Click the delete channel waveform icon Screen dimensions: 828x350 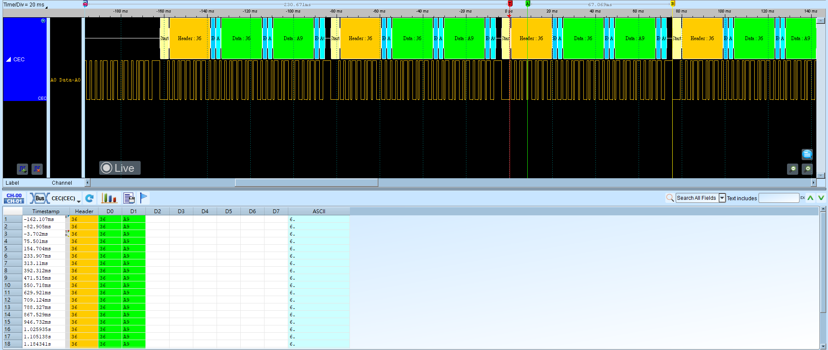pyautogui.click(x=37, y=169)
